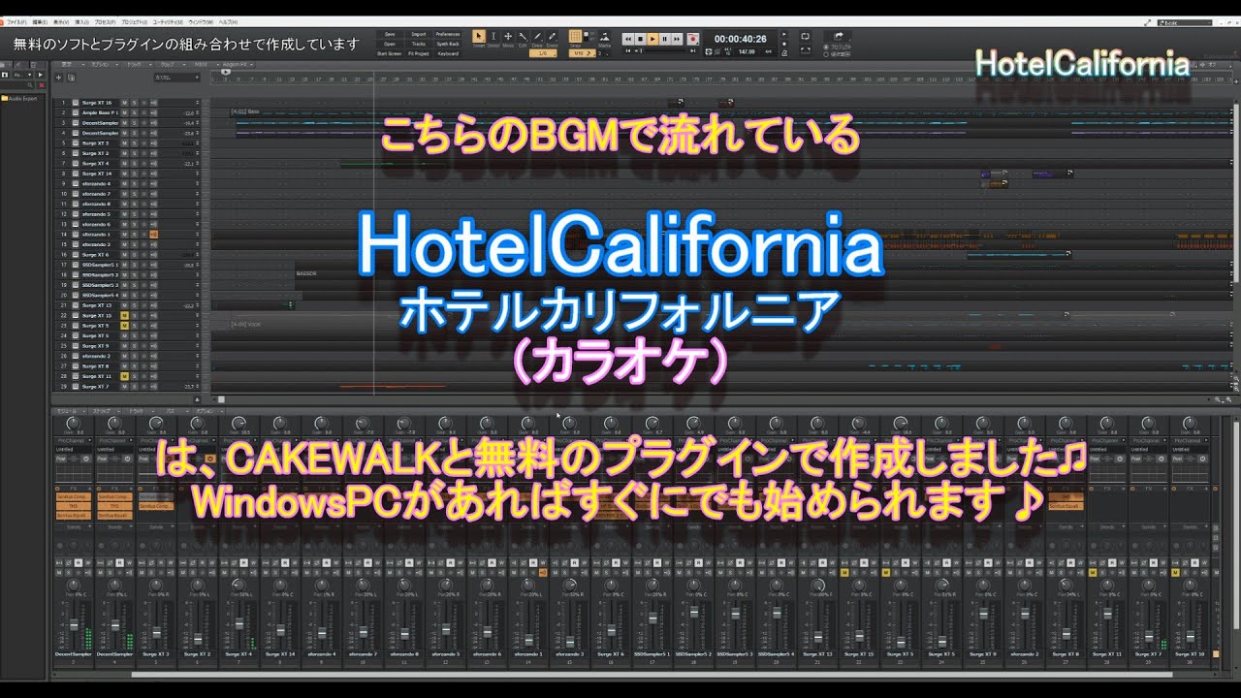Viewport: 1241px width, 698px height.
Task: Unmute track 22 Surge XT 15
Action: (124, 315)
